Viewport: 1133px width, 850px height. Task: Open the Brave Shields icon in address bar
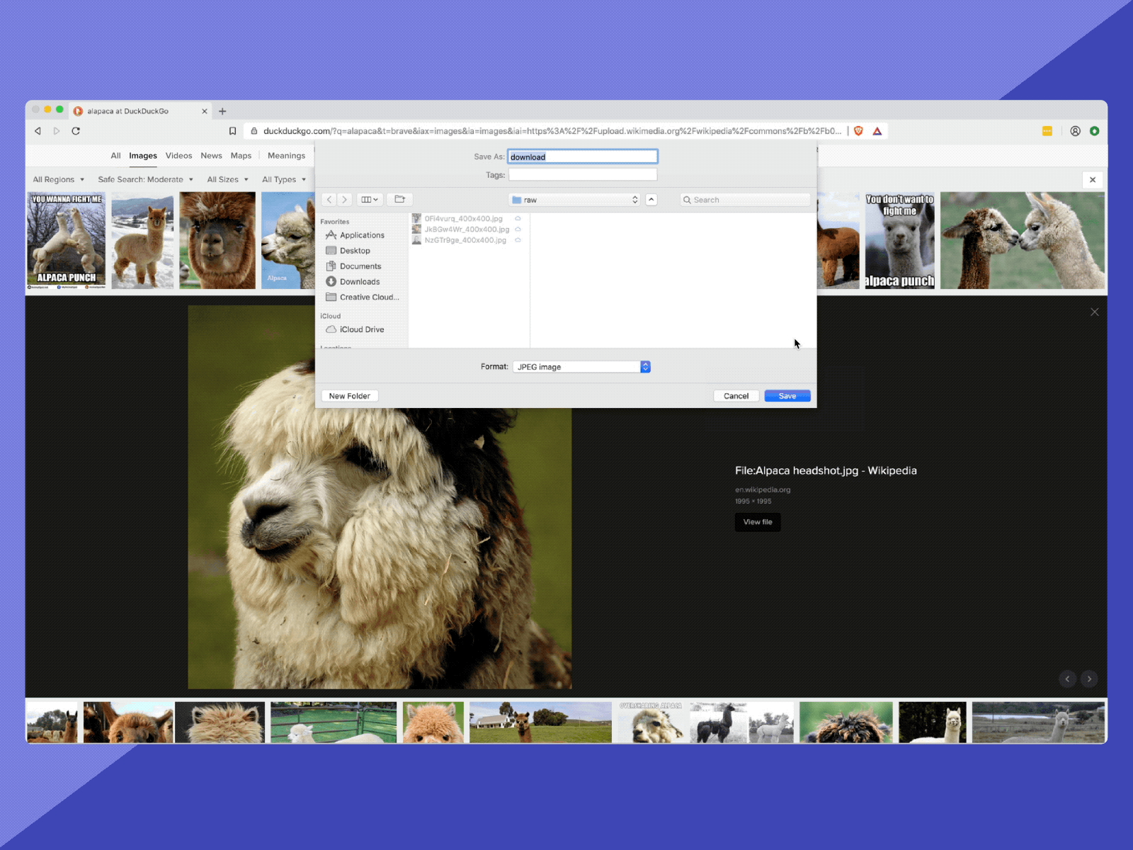click(x=857, y=131)
